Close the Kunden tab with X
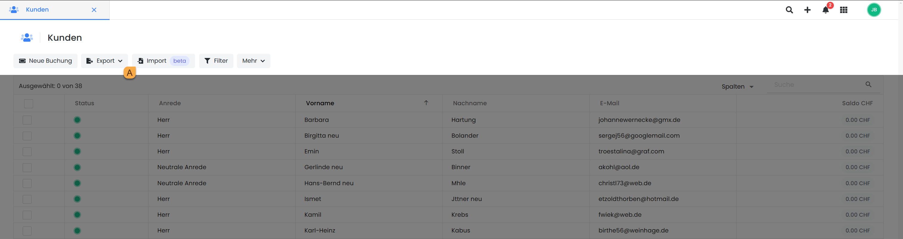The image size is (903, 239). (94, 10)
